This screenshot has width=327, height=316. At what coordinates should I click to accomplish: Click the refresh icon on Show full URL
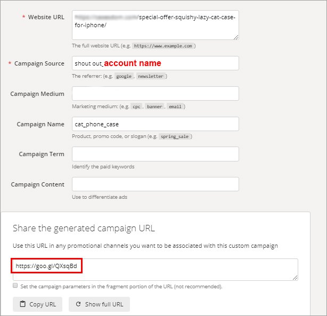click(x=78, y=304)
